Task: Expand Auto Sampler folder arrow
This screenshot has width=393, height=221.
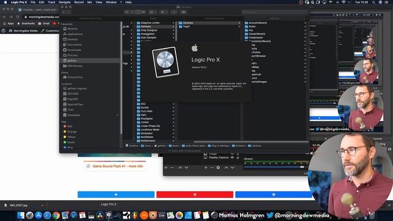Action: click(x=173, y=37)
